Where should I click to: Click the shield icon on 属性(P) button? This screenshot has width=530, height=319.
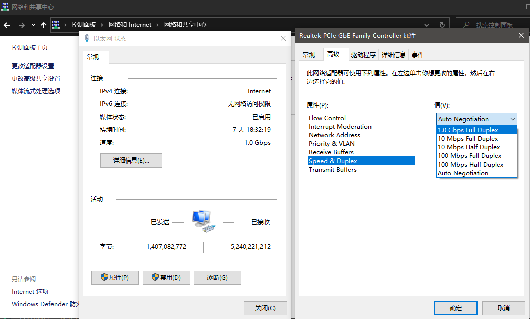click(104, 277)
